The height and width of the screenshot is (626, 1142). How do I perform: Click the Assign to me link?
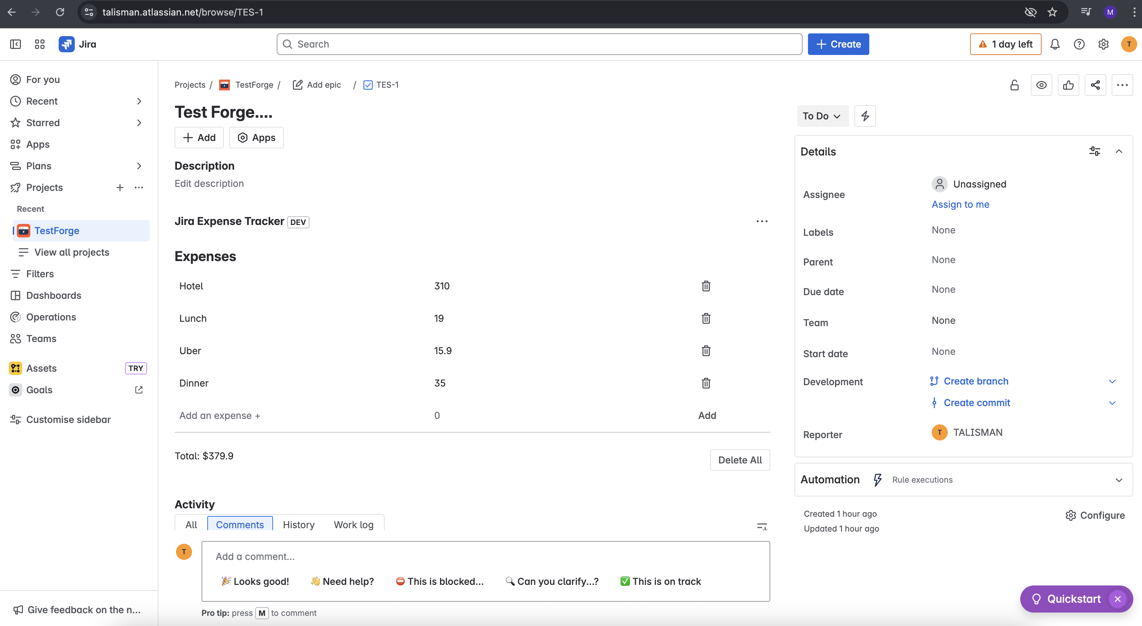[x=960, y=204]
